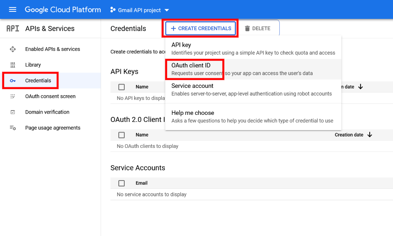Click the Enabled APIs & services icon
393x236 pixels.
pyautogui.click(x=13, y=49)
